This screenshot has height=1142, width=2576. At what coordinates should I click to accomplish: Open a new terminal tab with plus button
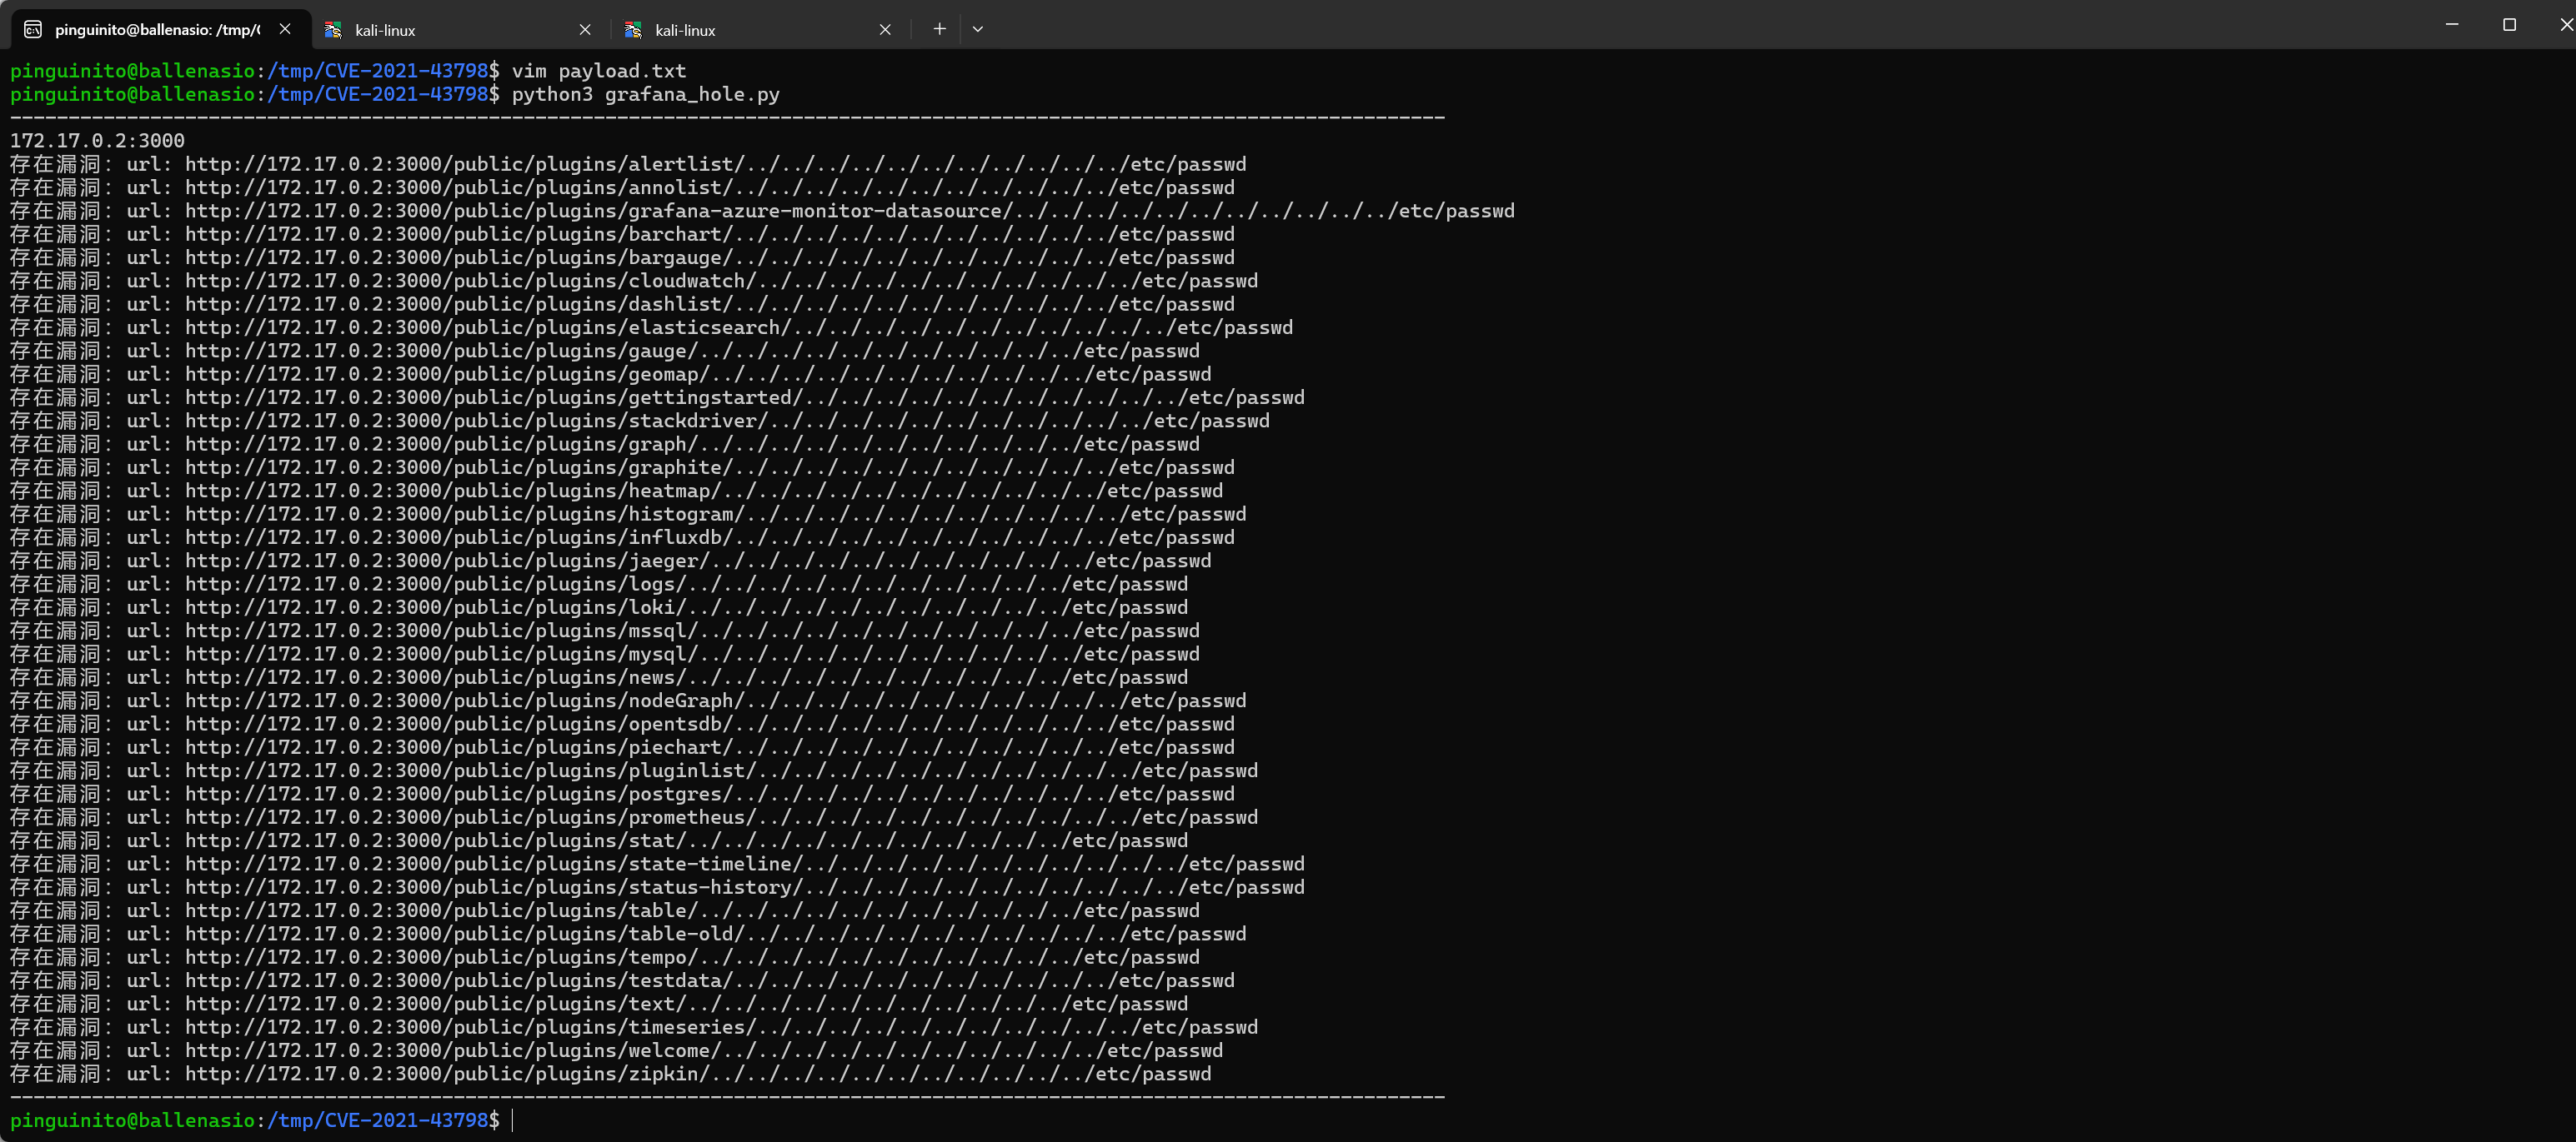(939, 29)
